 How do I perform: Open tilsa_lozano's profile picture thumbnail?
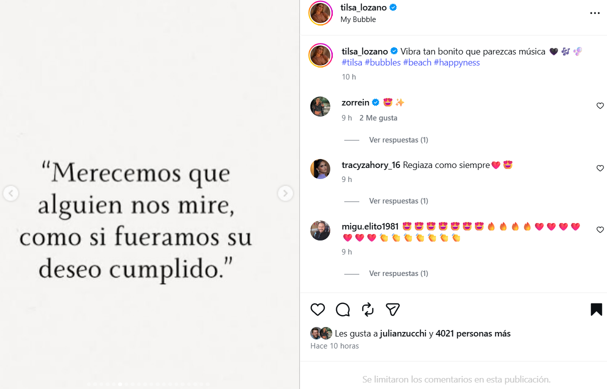click(320, 12)
